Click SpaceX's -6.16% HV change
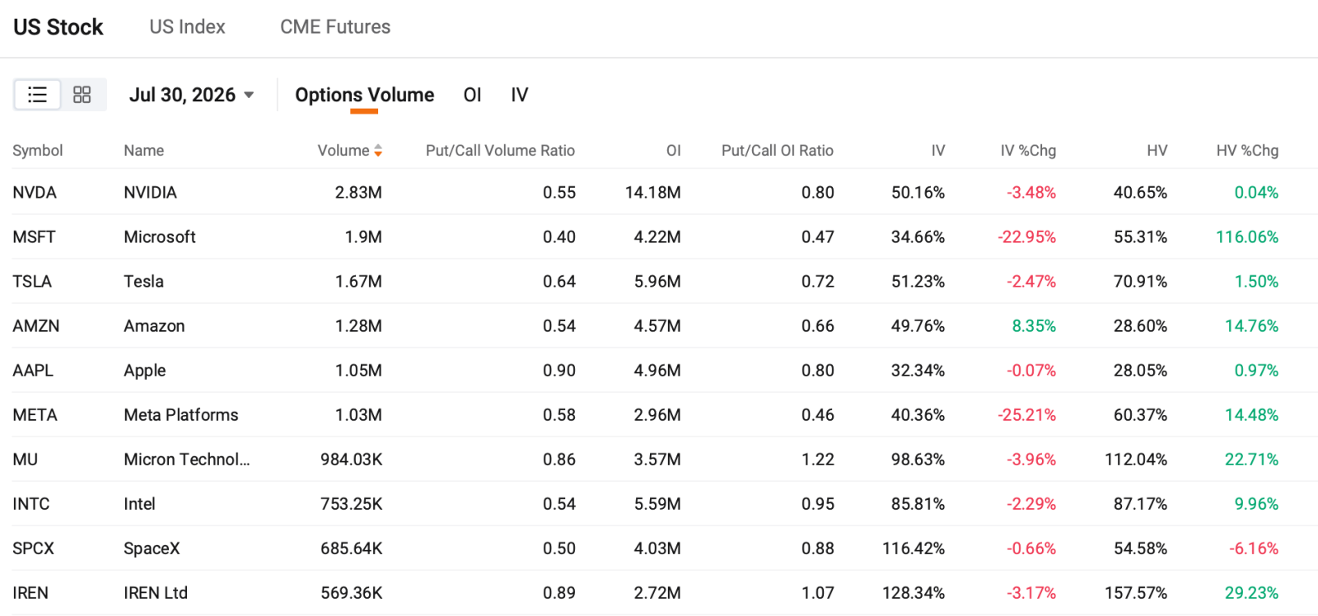Viewport: 1318px width, 616px height. tap(1254, 548)
